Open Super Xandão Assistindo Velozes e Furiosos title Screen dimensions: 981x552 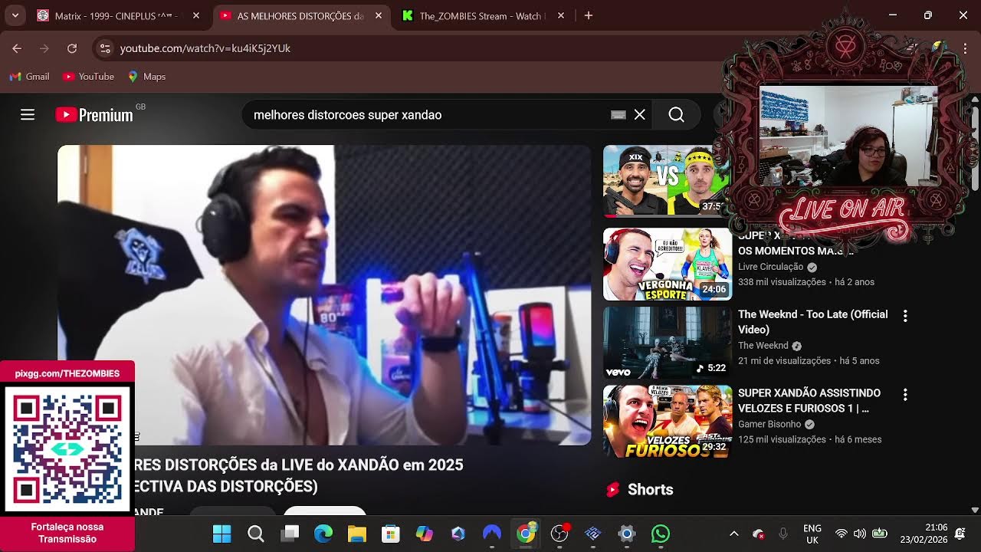pos(809,400)
